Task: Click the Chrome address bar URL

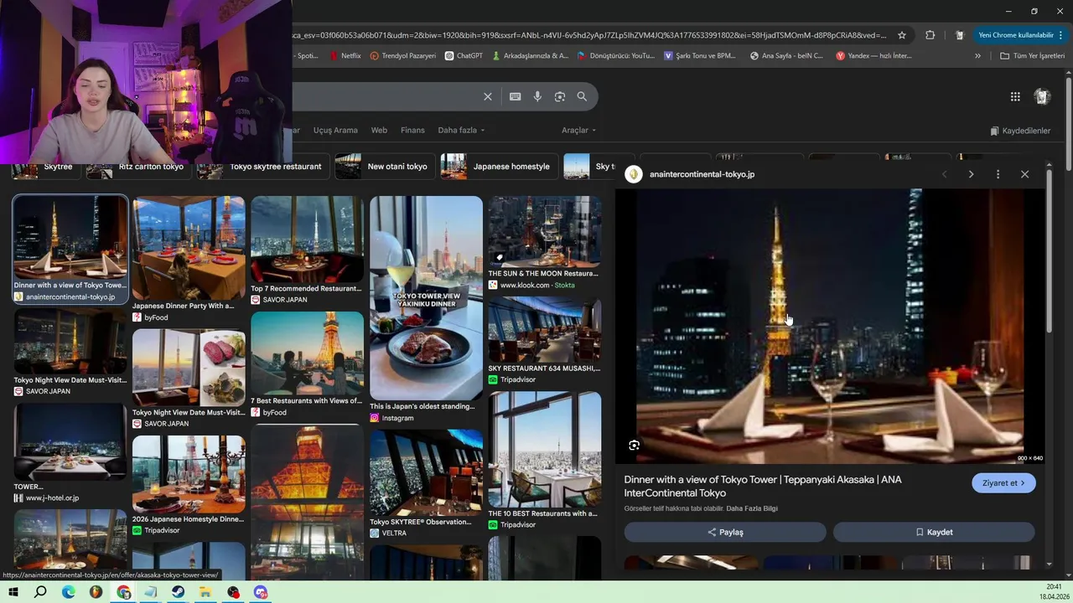Action: (587, 35)
